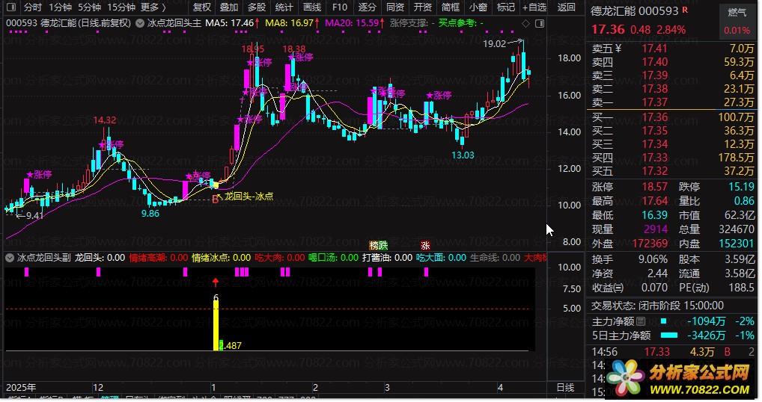The width and height of the screenshot is (762, 402).
Task: Click the red R badge next to 000593
Action: click(x=685, y=11)
